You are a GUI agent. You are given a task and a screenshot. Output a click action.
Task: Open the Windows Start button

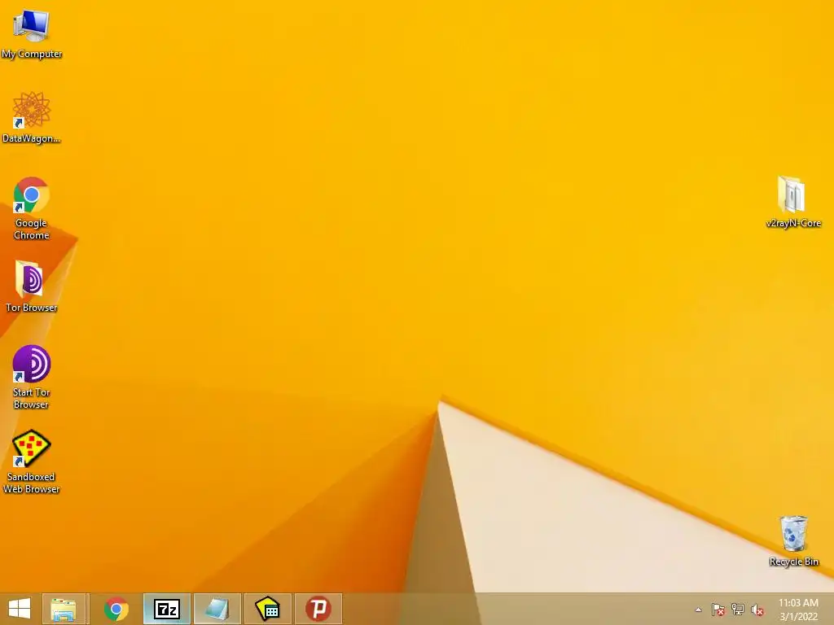pyautogui.click(x=20, y=609)
